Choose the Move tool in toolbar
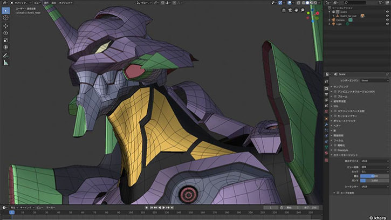The height and width of the screenshot is (220, 391). pyautogui.click(x=6, y=25)
